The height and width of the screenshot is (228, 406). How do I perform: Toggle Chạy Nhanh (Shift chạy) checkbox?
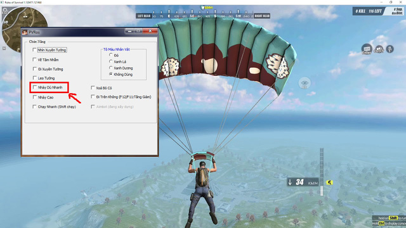34,106
